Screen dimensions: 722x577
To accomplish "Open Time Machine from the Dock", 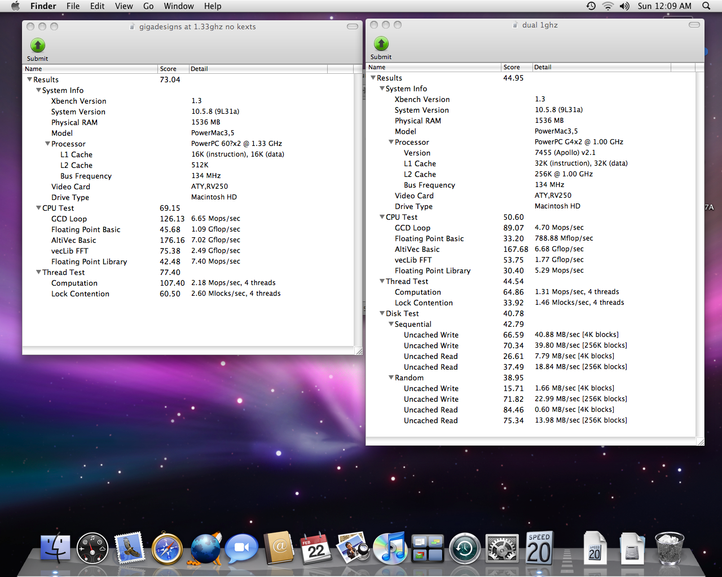I will coord(465,548).
